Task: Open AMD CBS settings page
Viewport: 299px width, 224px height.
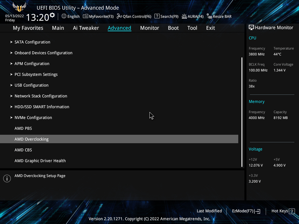Action: [x=23, y=150]
